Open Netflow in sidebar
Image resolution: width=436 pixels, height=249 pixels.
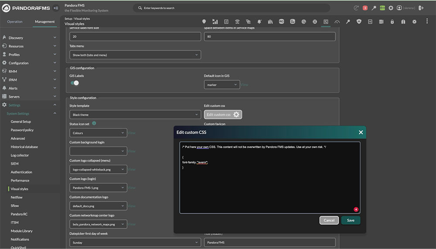click(x=17, y=197)
